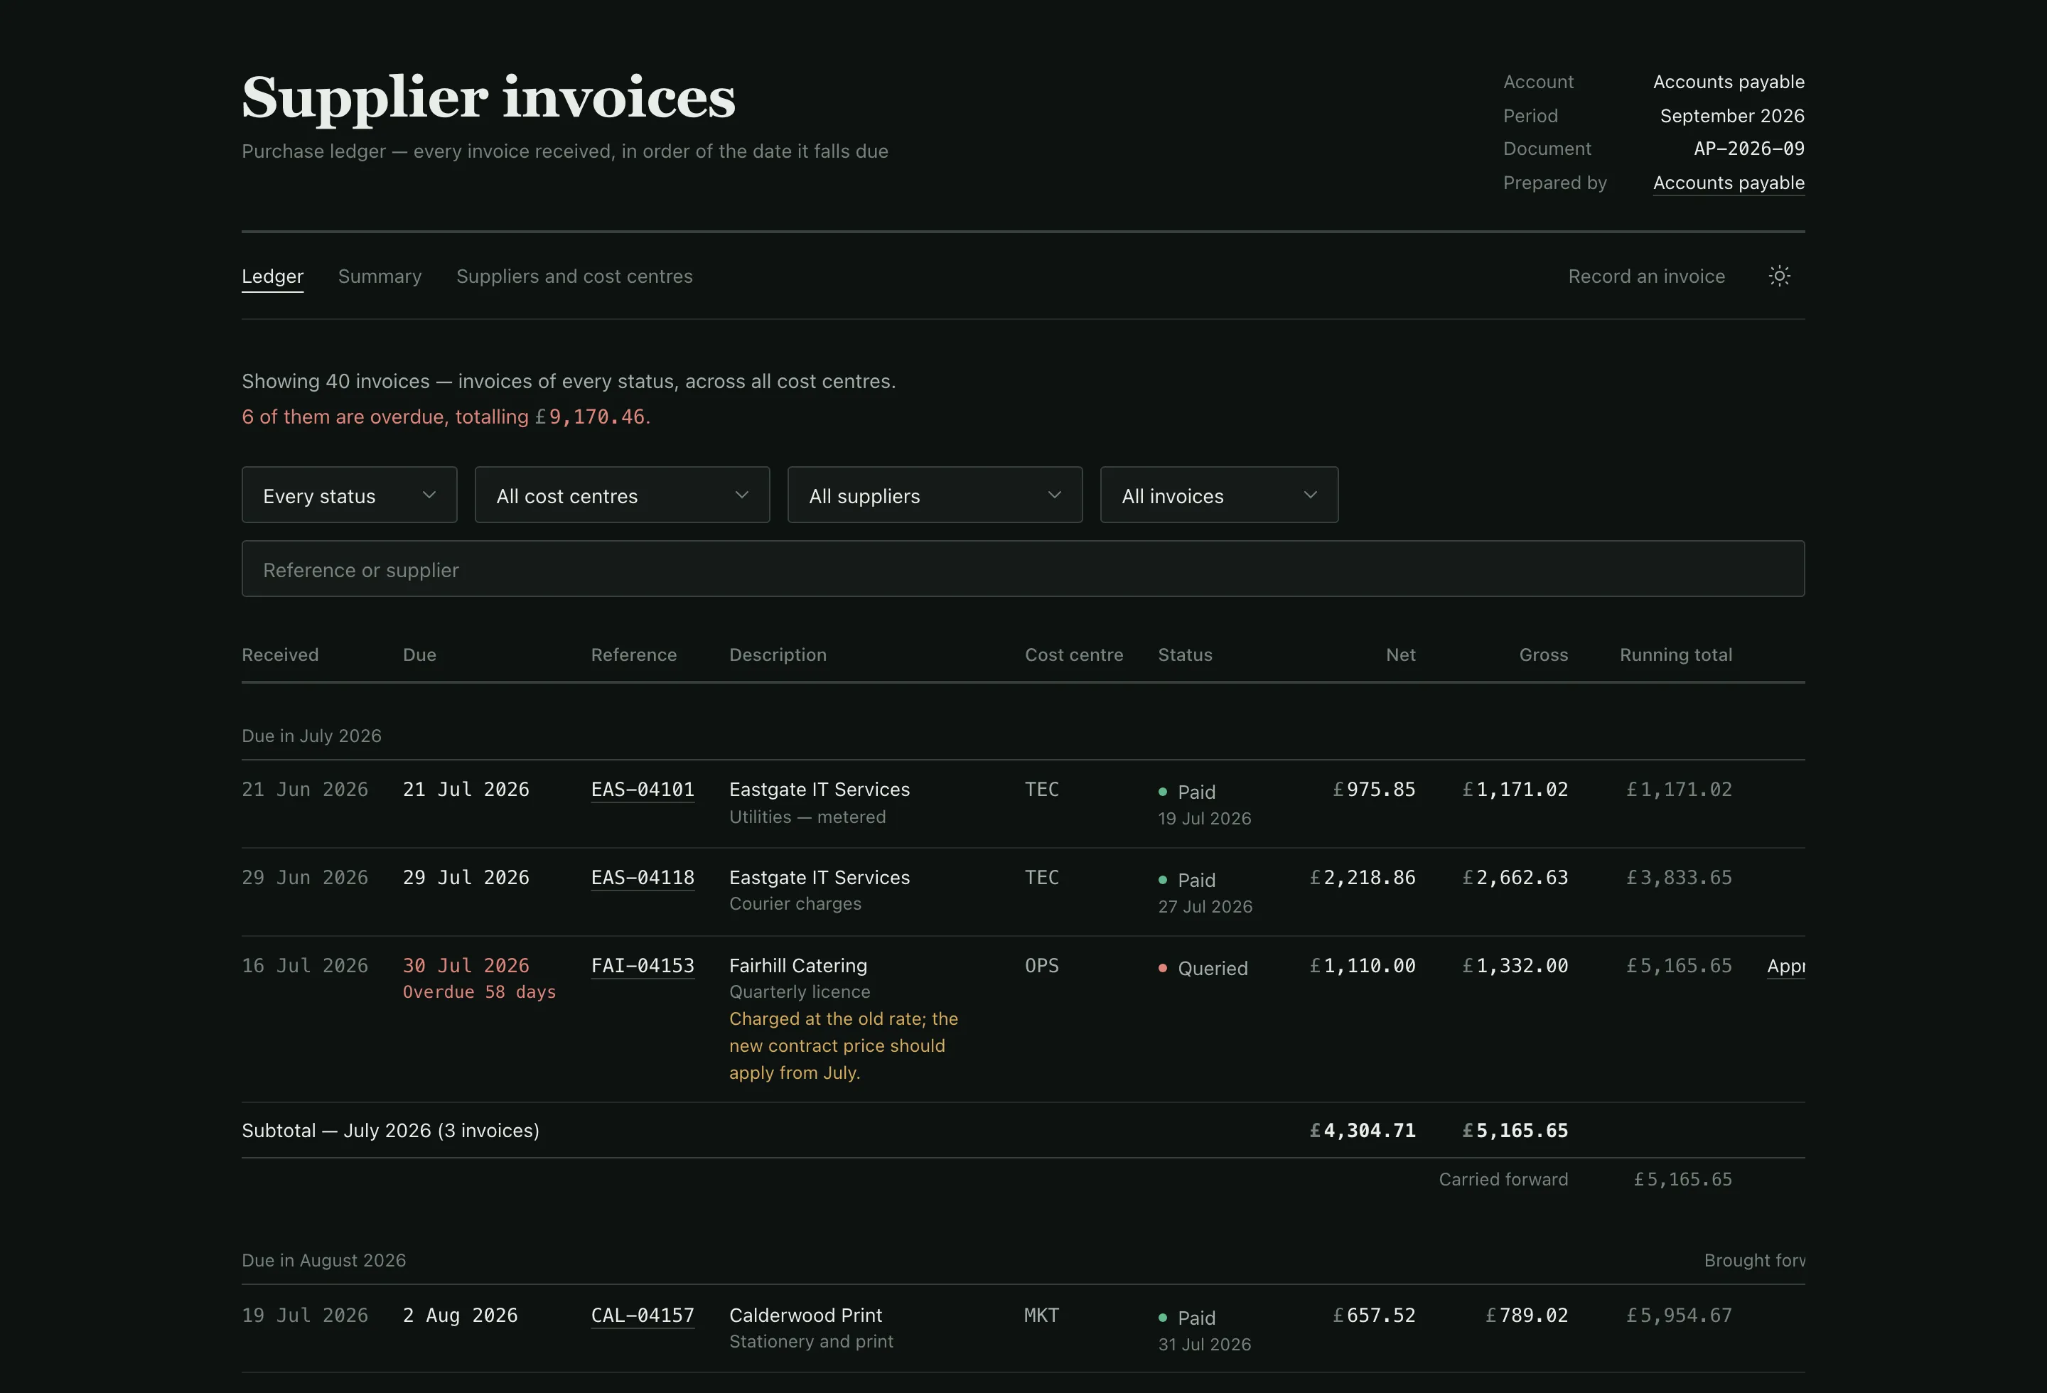Open the All suppliers dropdown
This screenshot has width=2047, height=1393.
point(935,495)
